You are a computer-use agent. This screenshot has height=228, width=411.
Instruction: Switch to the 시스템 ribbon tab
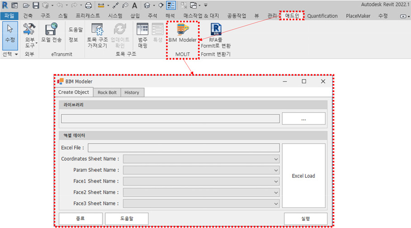point(115,16)
